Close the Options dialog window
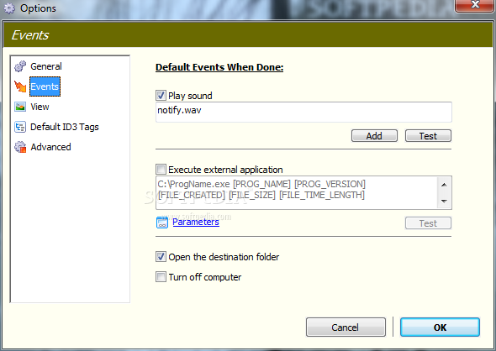 [x=474, y=5]
